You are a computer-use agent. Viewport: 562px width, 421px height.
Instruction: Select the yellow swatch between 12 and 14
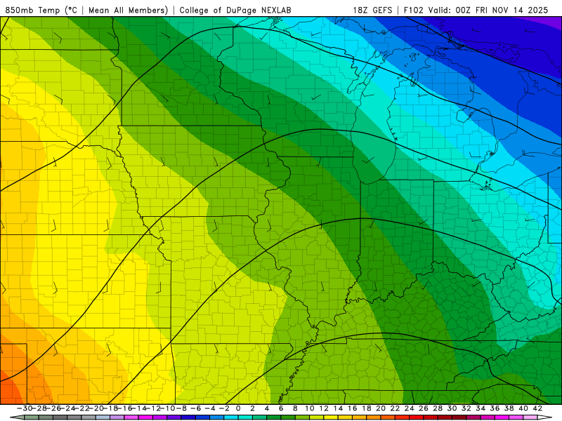pos(331,417)
